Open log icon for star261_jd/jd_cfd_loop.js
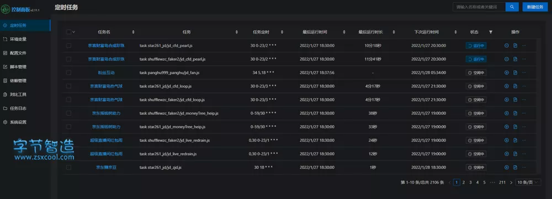The width and height of the screenshot is (552, 199). pos(516,86)
